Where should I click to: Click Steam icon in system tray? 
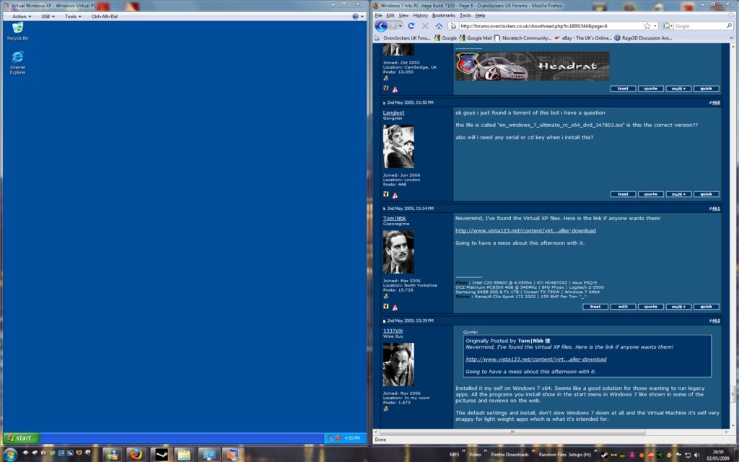point(604,455)
